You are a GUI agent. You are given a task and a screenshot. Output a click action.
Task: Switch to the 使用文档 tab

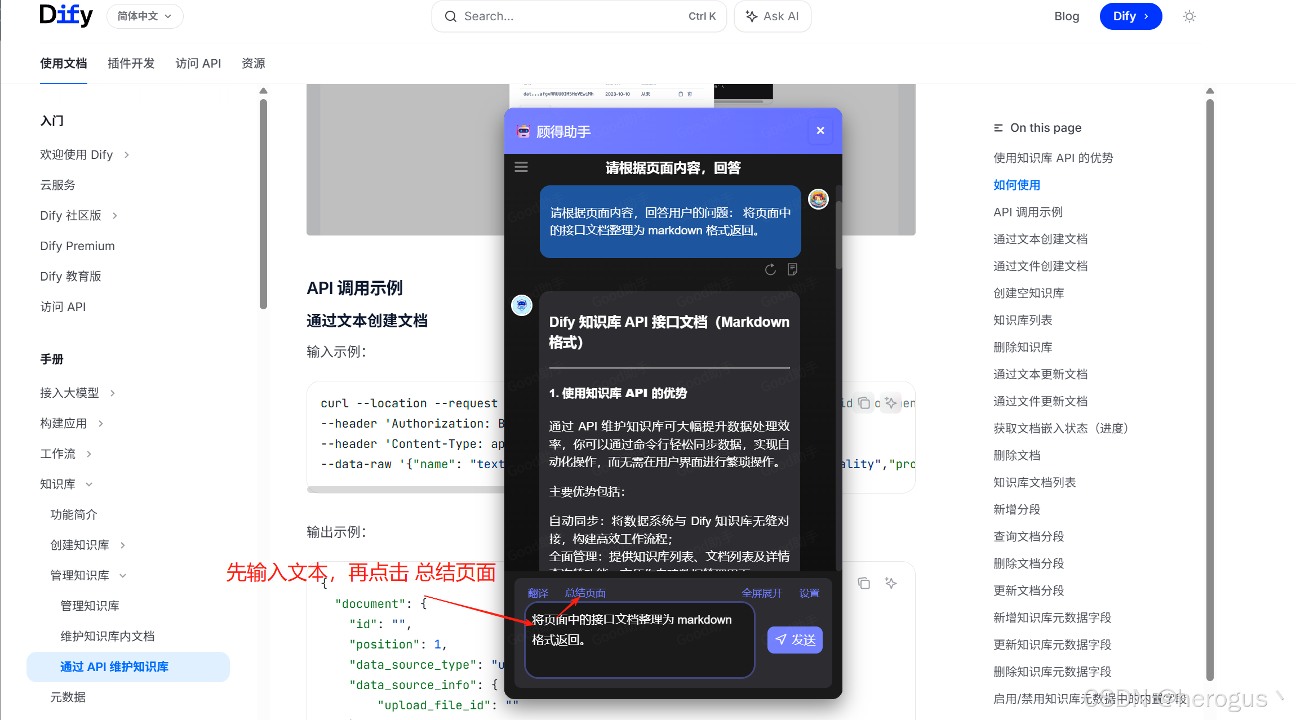pyautogui.click(x=63, y=63)
